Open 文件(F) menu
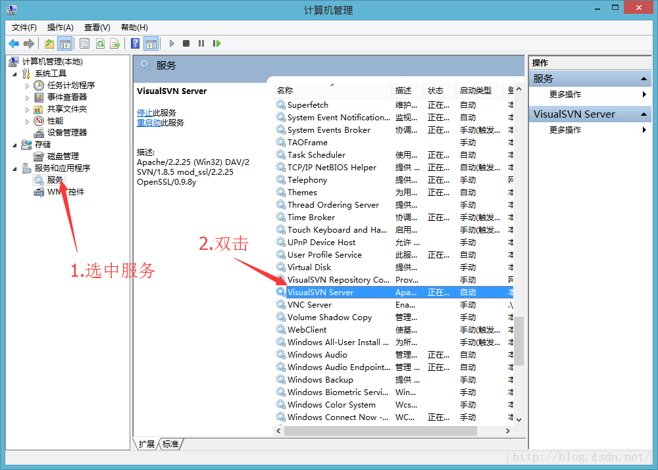Screen dimensions: 658x470 tap(24, 28)
